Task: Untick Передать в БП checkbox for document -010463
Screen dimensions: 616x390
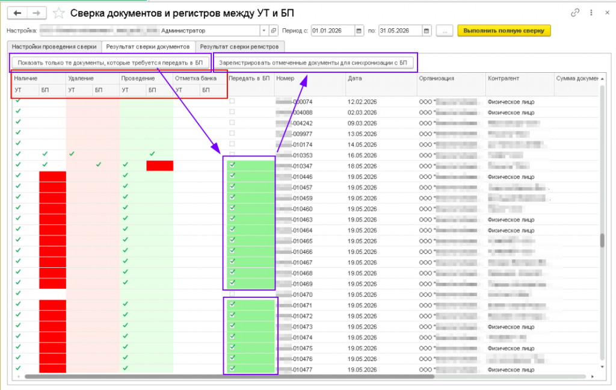Action: point(232,218)
